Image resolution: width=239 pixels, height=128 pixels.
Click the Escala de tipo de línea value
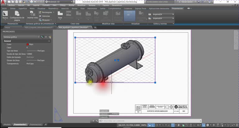tap(29, 54)
